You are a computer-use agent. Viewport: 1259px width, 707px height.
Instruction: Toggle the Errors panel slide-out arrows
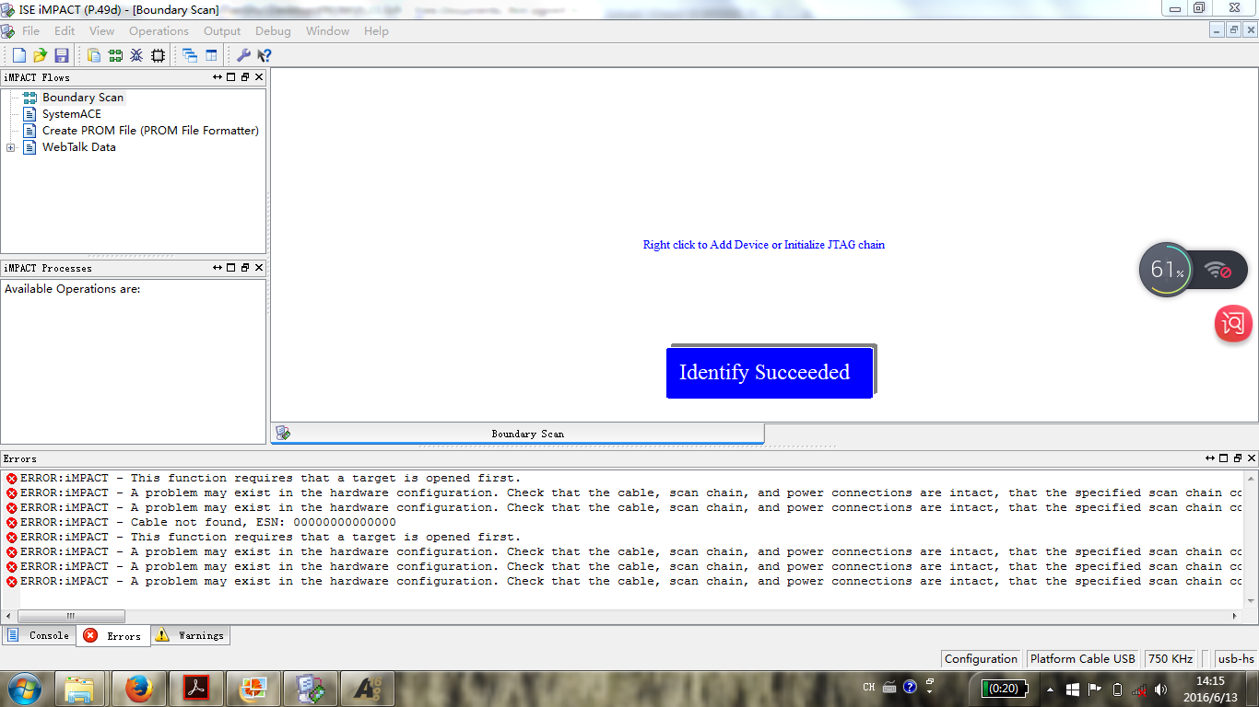[1210, 458]
